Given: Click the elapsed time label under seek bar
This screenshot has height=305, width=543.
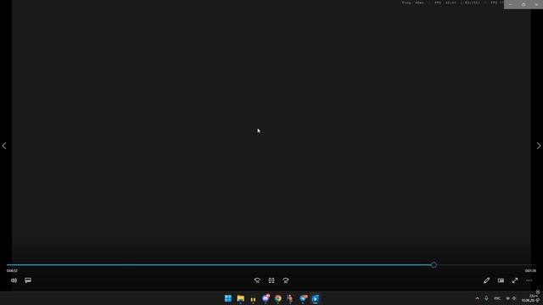Looking at the screenshot, I should click(12, 271).
